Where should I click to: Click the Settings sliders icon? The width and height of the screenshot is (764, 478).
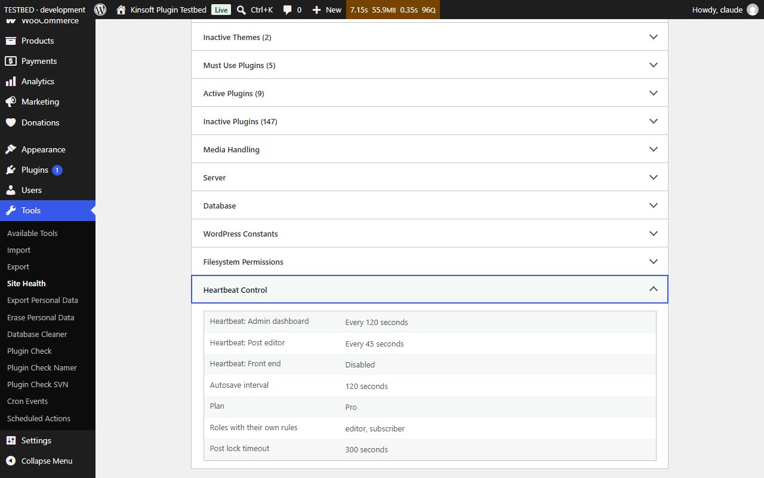pos(11,440)
